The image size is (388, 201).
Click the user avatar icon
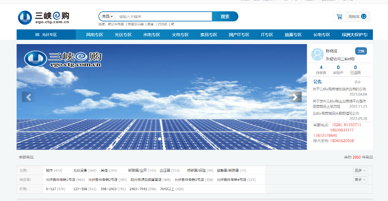(x=317, y=54)
